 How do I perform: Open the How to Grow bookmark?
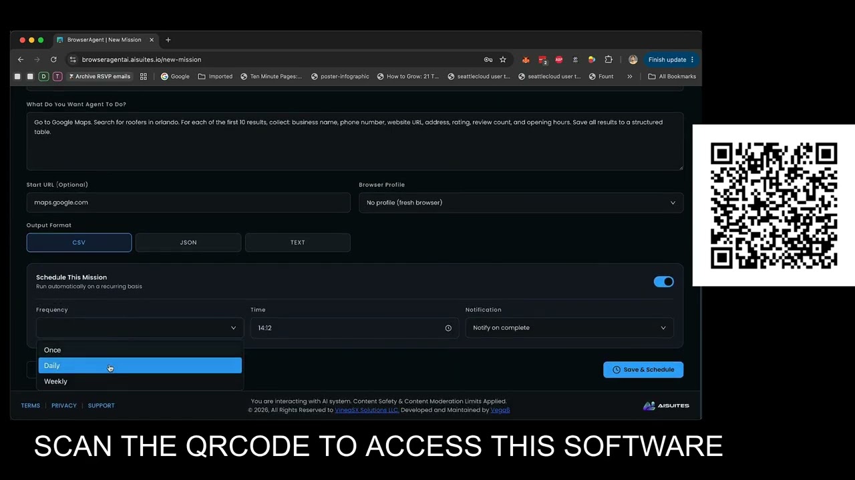tap(408, 77)
